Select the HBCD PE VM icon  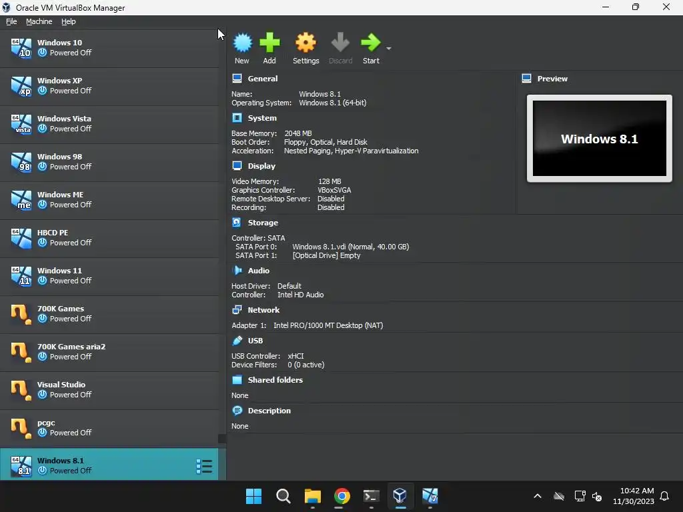click(x=21, y=238)
